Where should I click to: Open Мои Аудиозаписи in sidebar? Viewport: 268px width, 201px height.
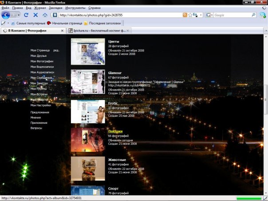point(43,72)
